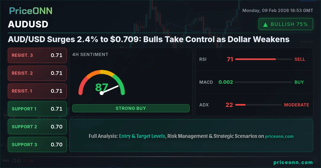This screenshot has width=321, height=168.
Task: Select the BULLISH 75% badge
Action: point(286,24)
